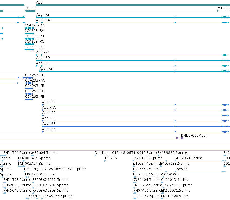Click EN06559.5prime label

147,169
